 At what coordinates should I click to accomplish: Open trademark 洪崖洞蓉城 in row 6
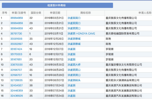[x=74, y=44]
